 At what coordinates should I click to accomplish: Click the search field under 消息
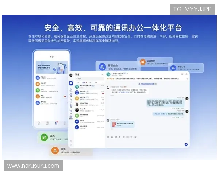click(x=89, y=79)
